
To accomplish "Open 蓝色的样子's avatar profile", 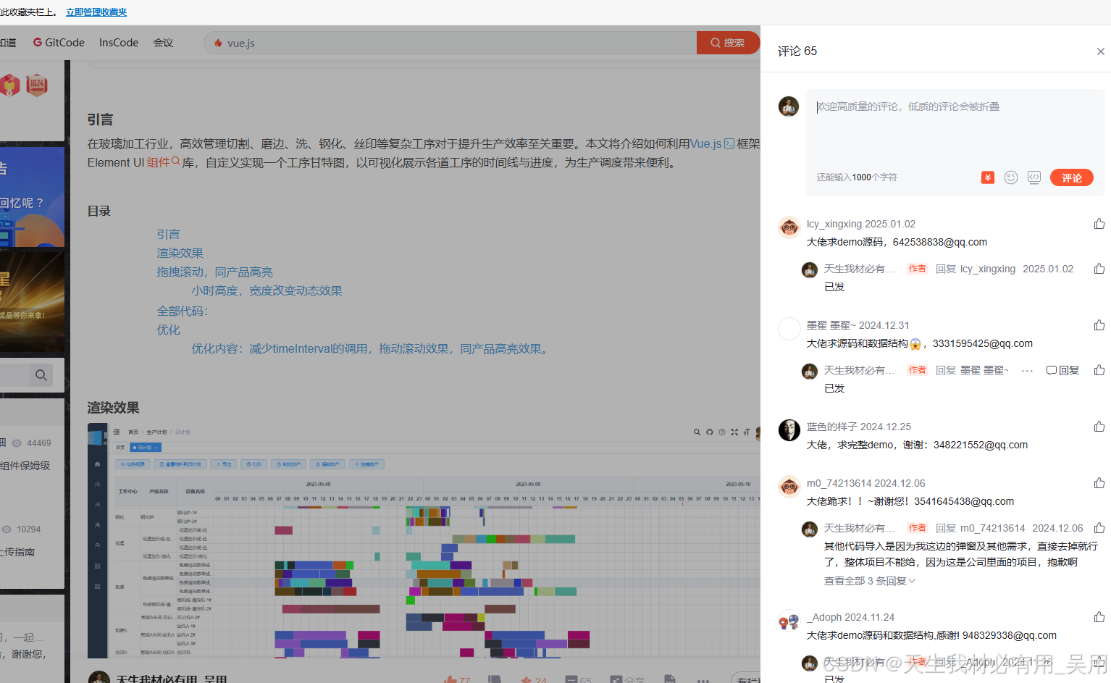I will (789, 430).
